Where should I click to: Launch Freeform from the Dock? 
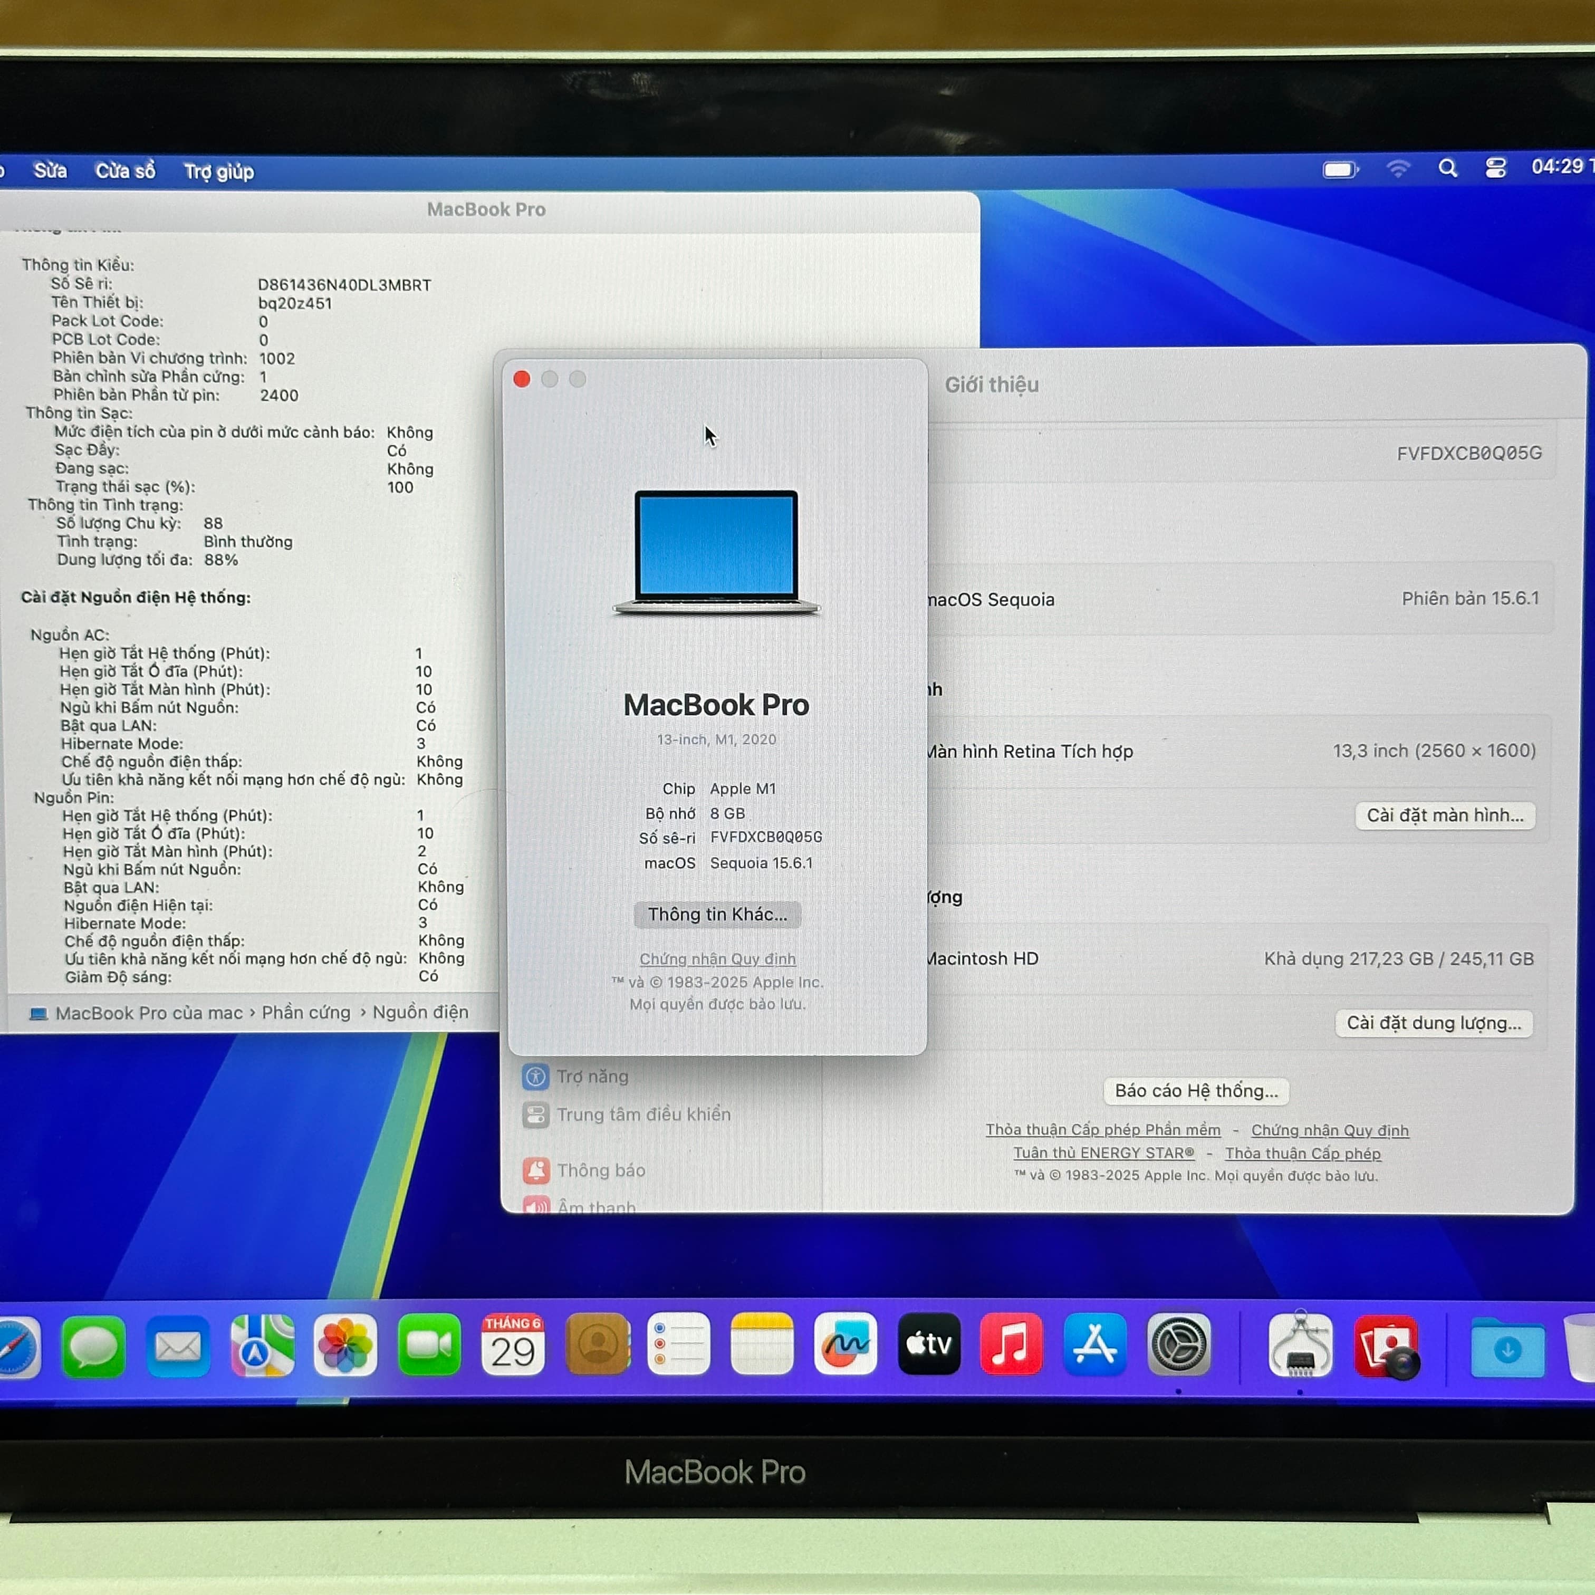(x=845, y=1345)
